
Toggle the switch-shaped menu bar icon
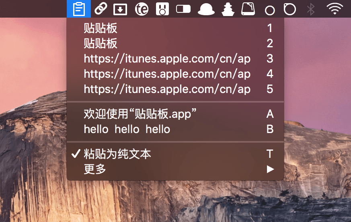[183, 9]
